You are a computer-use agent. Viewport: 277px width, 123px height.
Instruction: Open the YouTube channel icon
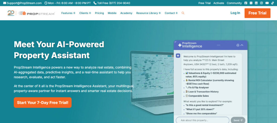(267, 3)
